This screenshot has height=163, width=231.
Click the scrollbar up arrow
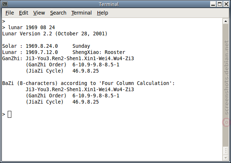[226, 21]
